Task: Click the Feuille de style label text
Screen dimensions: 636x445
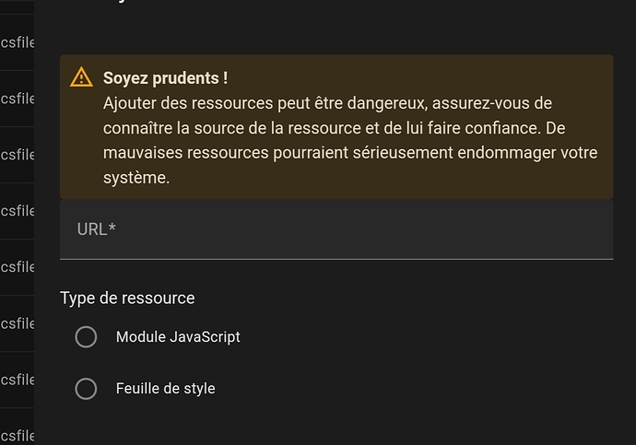Action: [166, 389]
